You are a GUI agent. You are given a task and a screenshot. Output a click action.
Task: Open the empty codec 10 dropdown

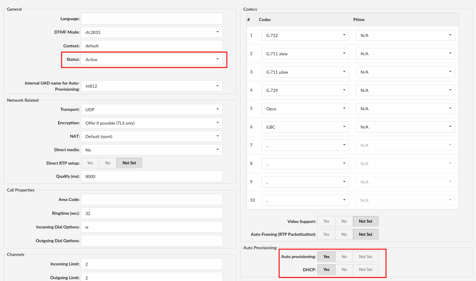[305, 200]
